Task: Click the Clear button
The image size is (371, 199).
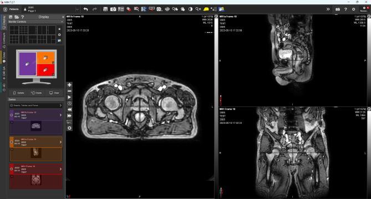Action: [x=54, y=93]
